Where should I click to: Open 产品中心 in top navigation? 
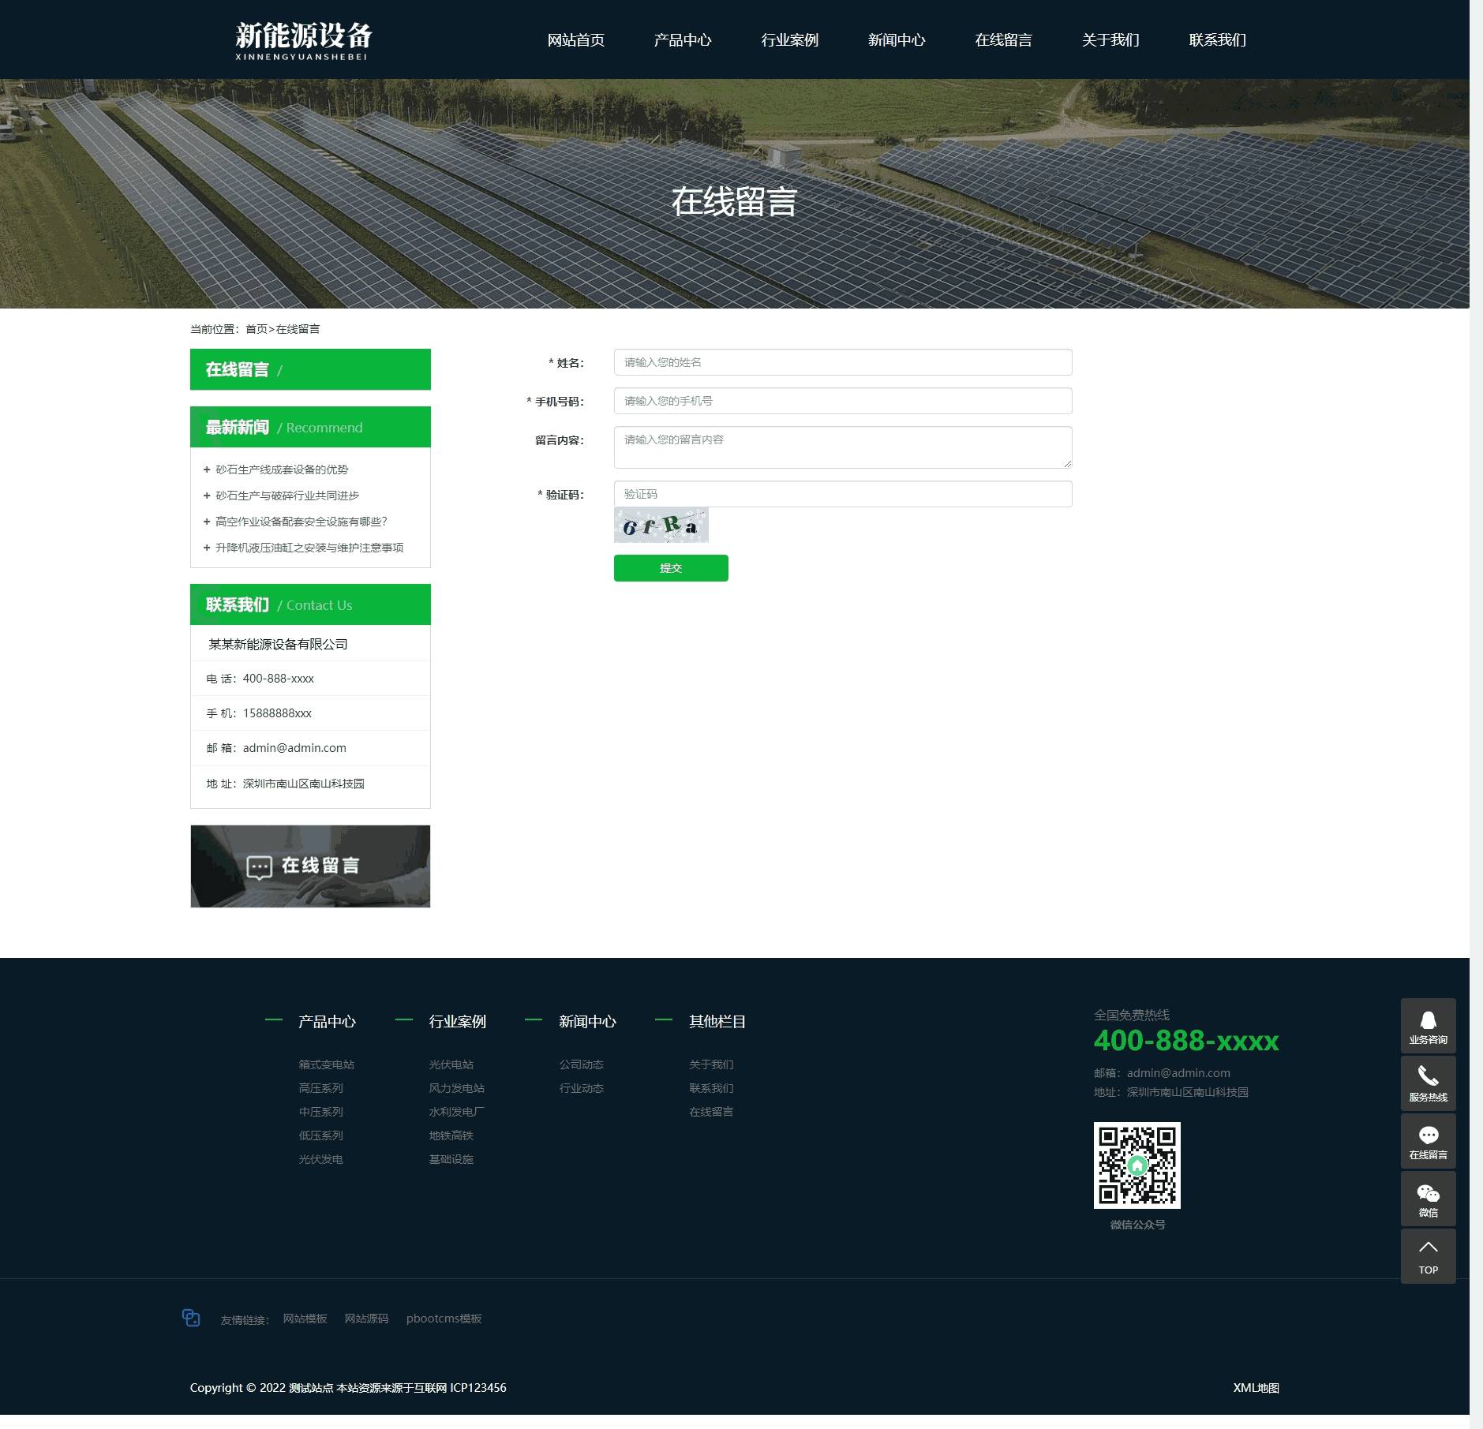pyautogui.click(x=682, y=40)
